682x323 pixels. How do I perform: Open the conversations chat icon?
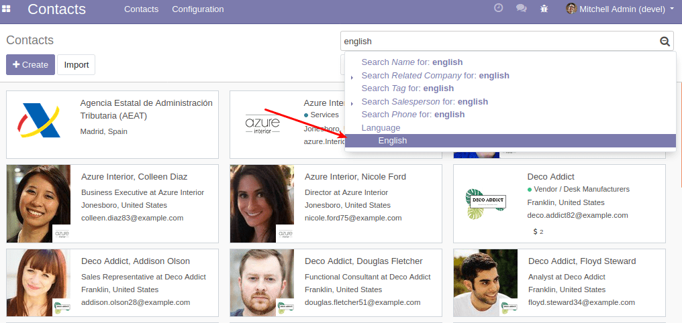(x=521, y=8)
